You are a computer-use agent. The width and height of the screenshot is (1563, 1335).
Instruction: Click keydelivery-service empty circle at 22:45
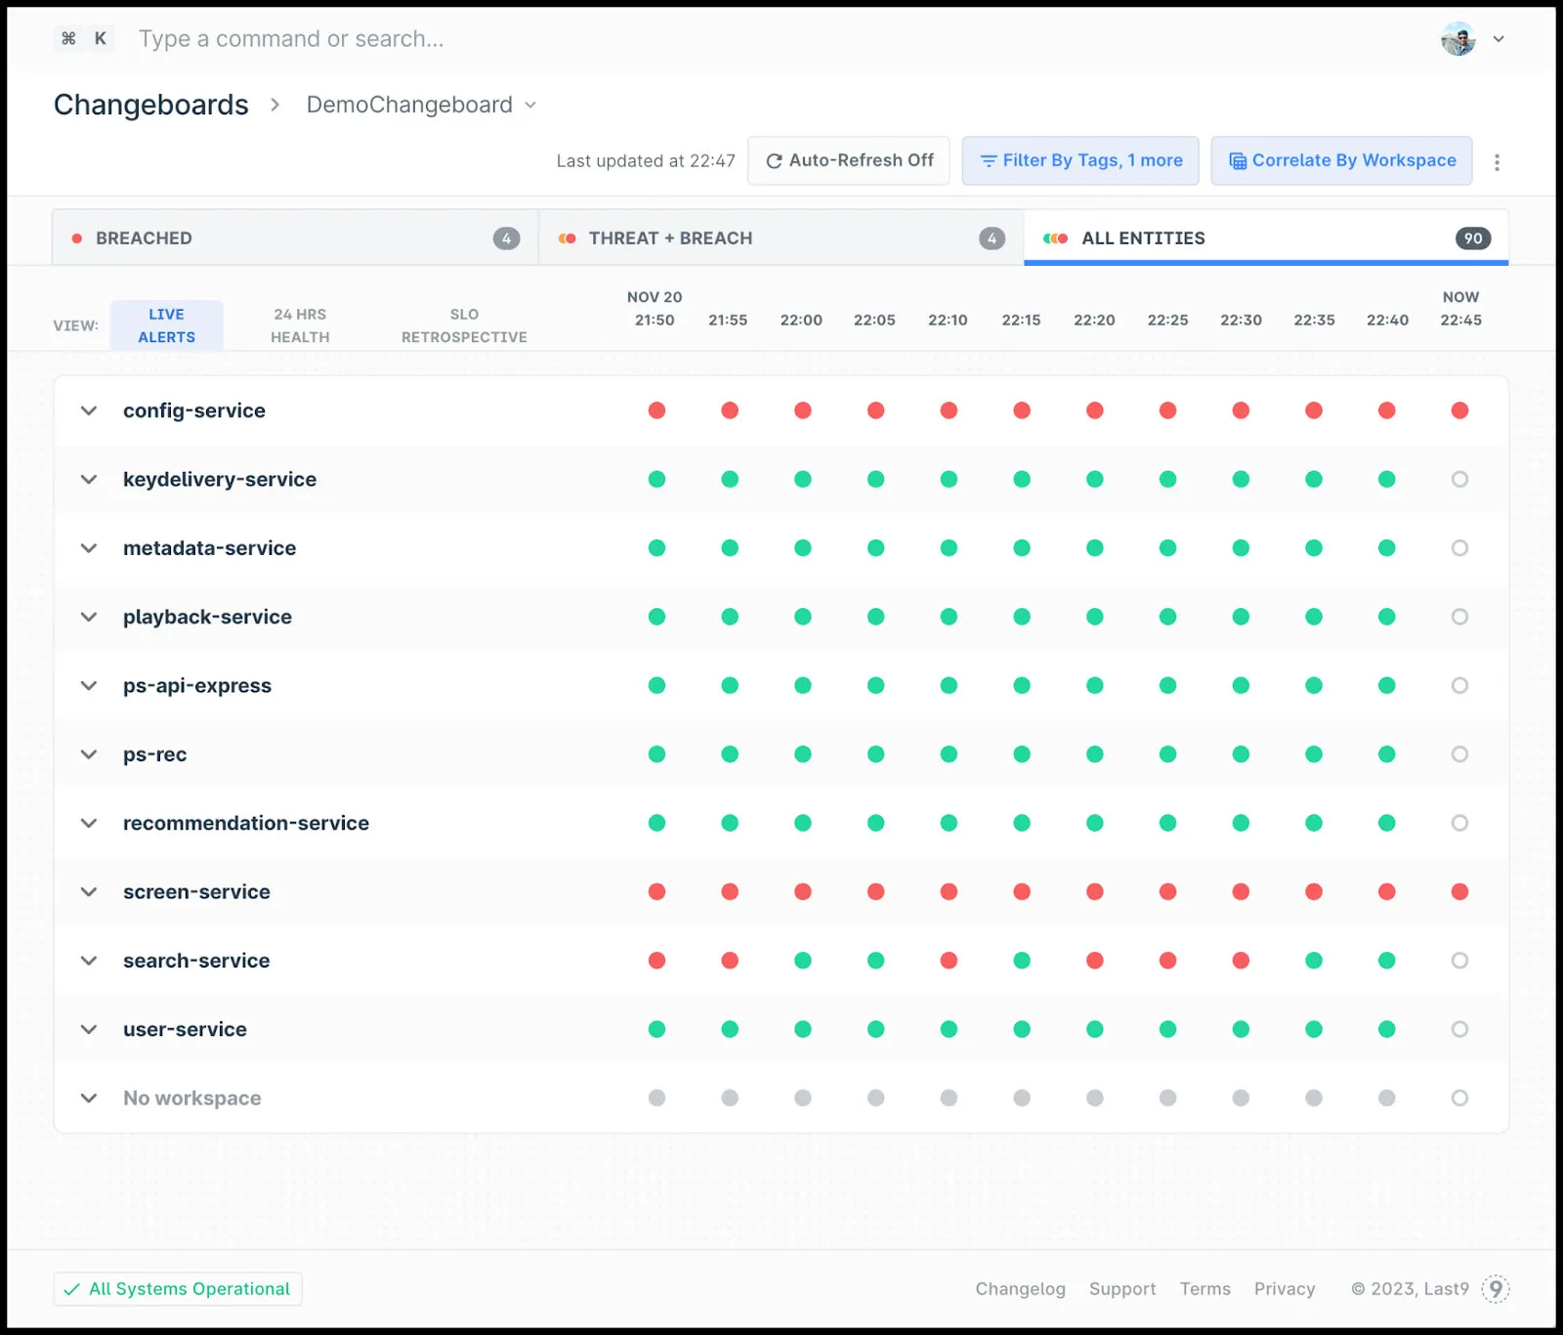(x=1459, y=479)
